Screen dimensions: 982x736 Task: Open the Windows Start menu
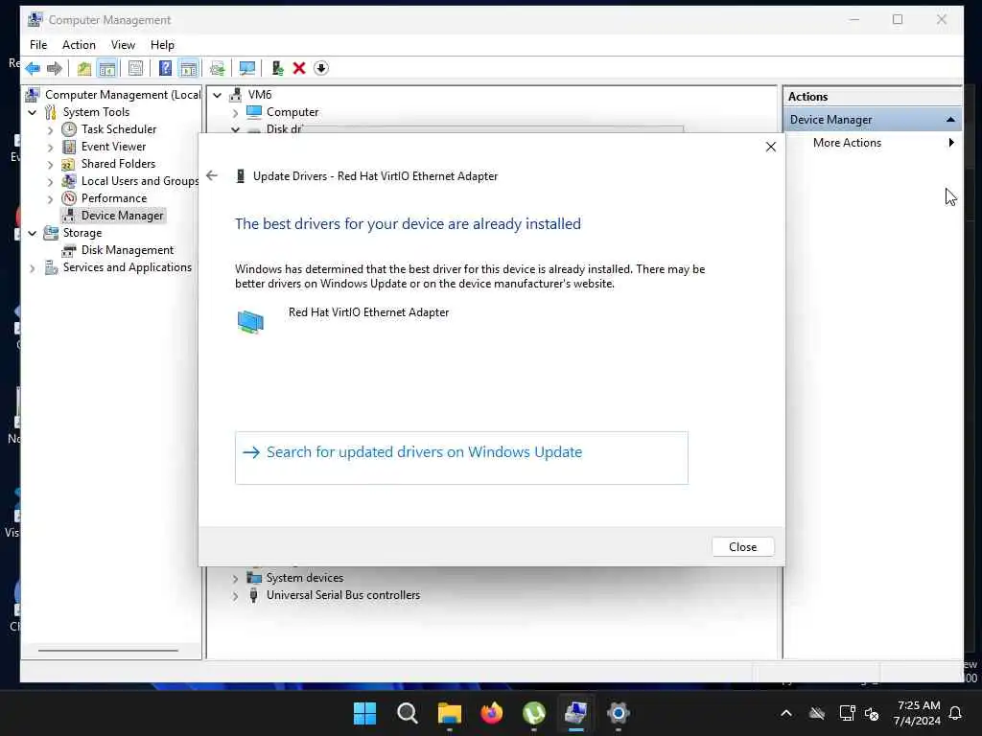pyautogui.click(x=364, y=713)
